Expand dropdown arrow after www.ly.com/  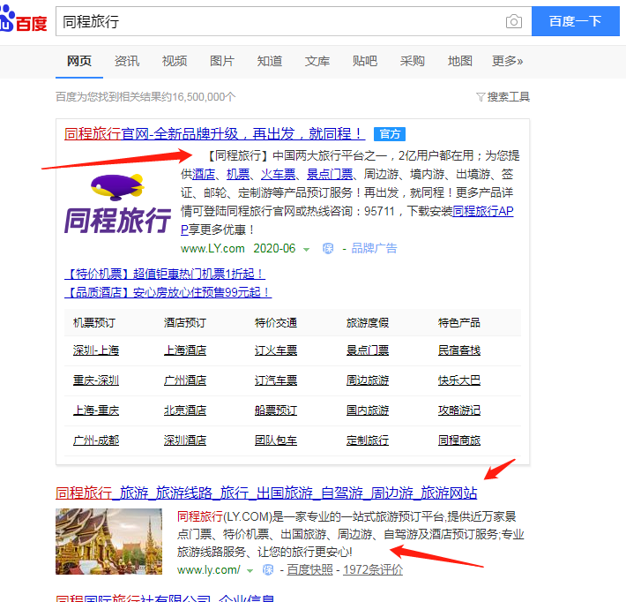(x=250, y=571)
